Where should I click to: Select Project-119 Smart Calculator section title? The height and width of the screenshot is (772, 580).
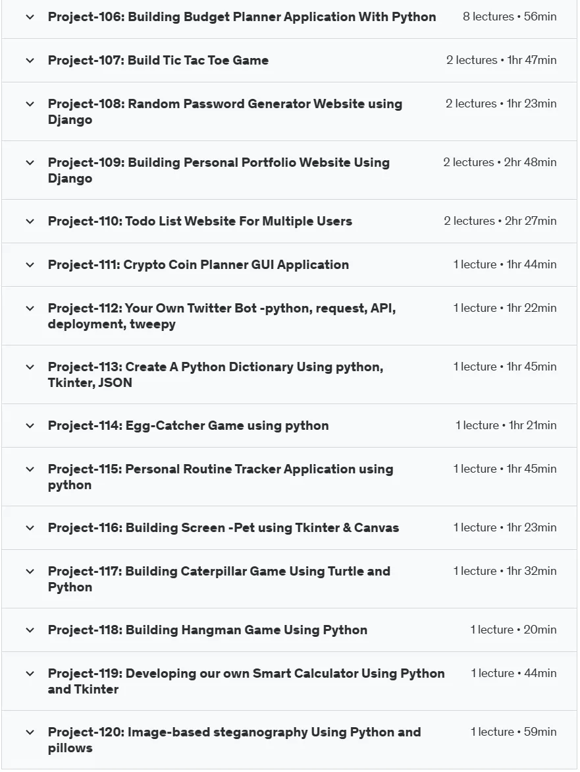pos(246,682)
